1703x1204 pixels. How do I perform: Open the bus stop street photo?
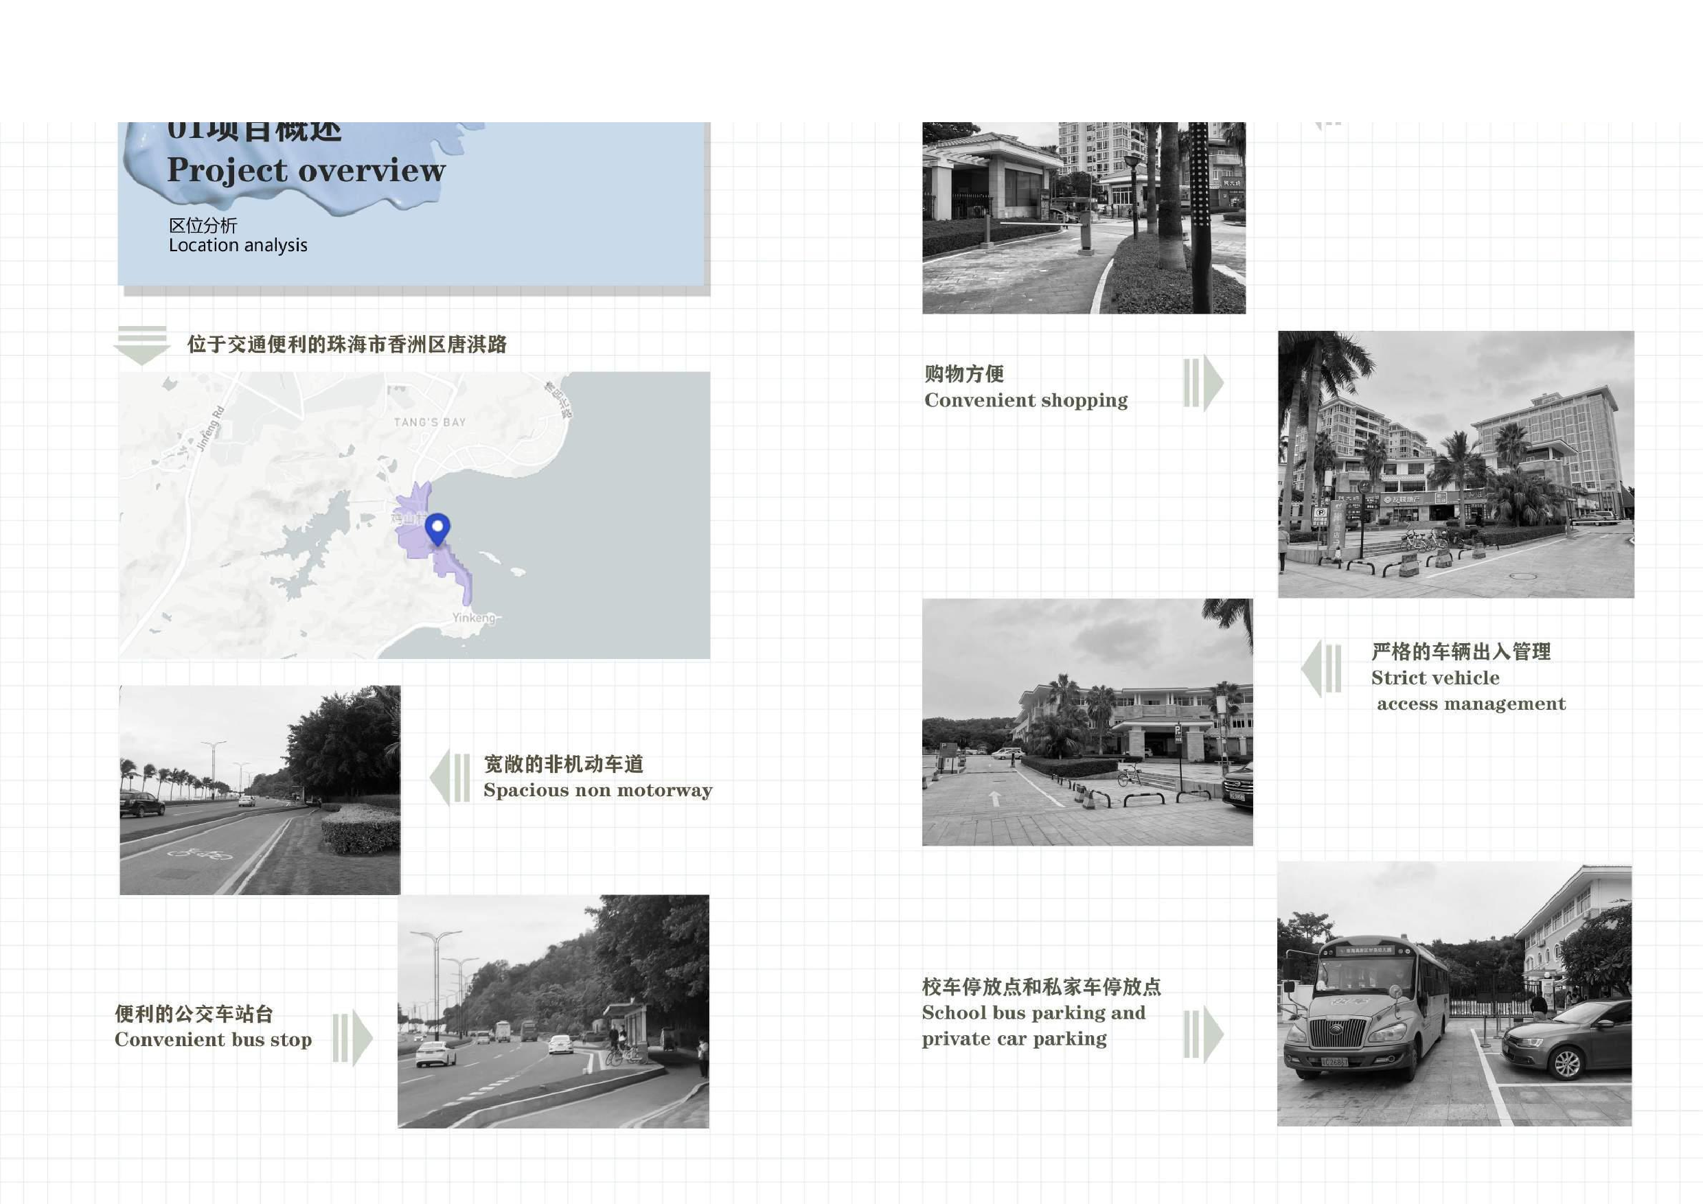pyautogui.click(x=553, y=1011)
